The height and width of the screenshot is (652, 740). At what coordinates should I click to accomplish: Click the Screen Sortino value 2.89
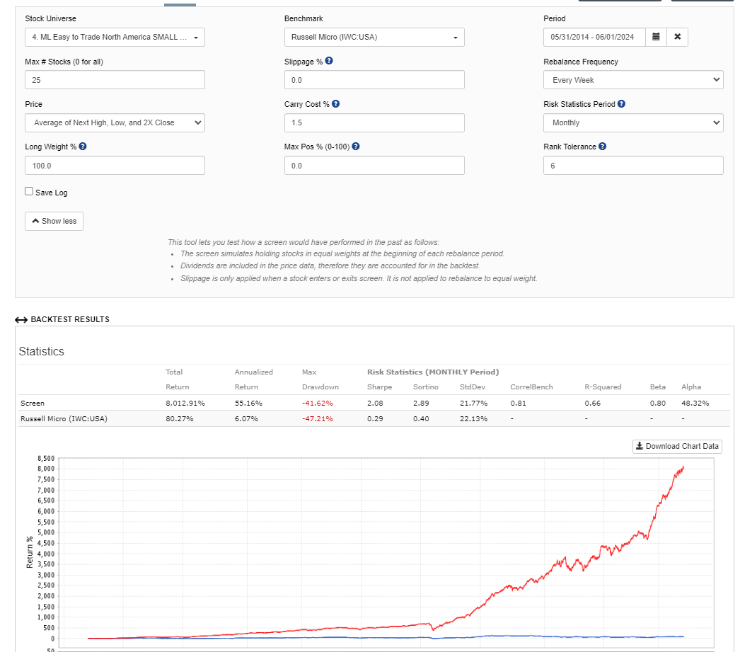tap(421, 404)
